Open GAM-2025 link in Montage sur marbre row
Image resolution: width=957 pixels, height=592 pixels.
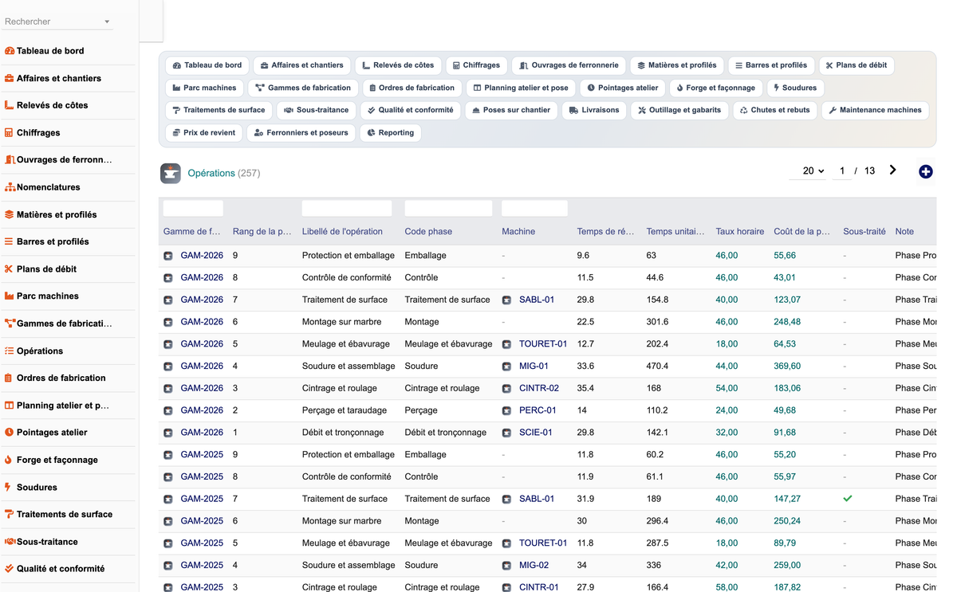tap(202, 521)
